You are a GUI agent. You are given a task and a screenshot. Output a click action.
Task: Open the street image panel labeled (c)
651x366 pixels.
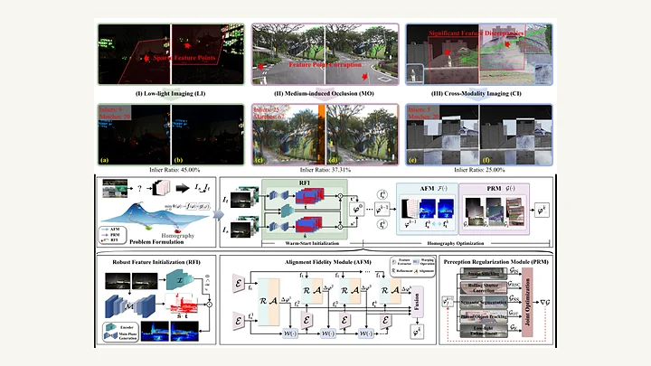click(x=288, y=135)
